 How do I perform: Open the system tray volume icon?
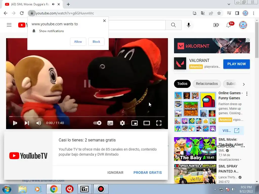tap(233, 189)
